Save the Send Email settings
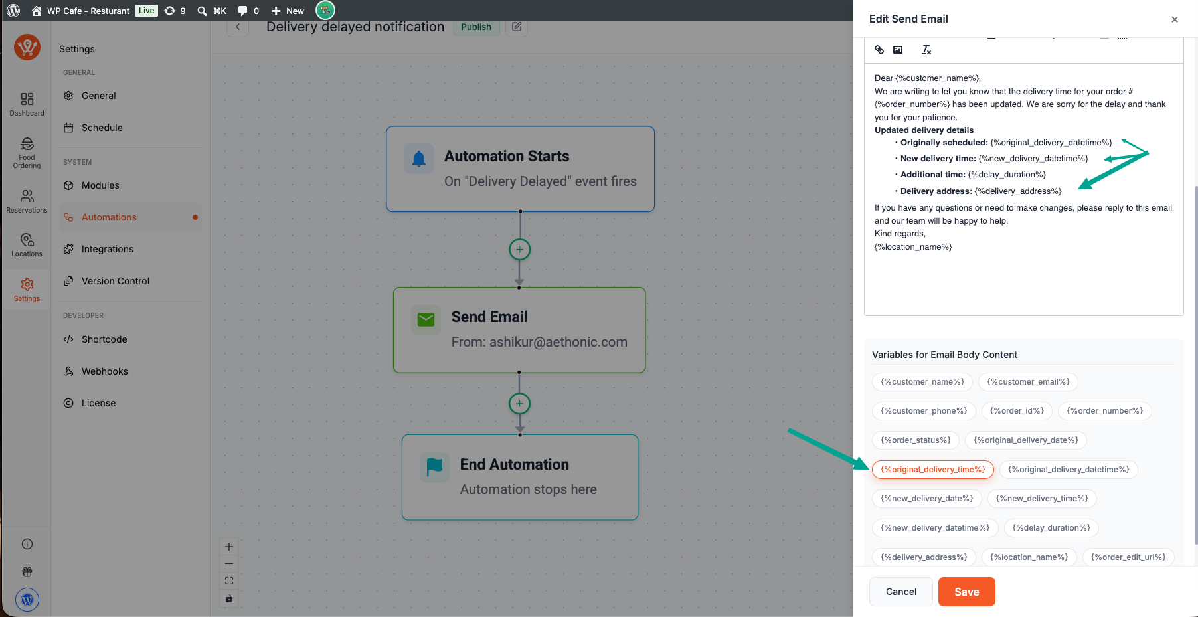 click(x=967, y=592)
